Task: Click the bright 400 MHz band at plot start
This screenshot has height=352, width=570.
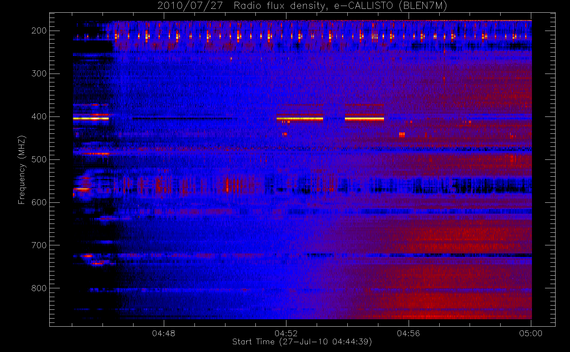Action: point(91,119)
